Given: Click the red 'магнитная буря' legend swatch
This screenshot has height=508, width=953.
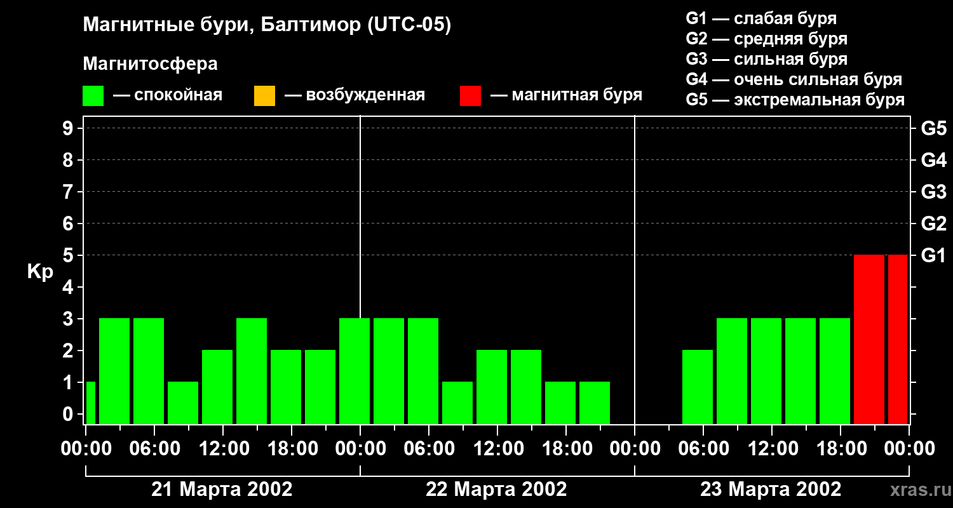Looking at the screenshot, I should point(470,95).
